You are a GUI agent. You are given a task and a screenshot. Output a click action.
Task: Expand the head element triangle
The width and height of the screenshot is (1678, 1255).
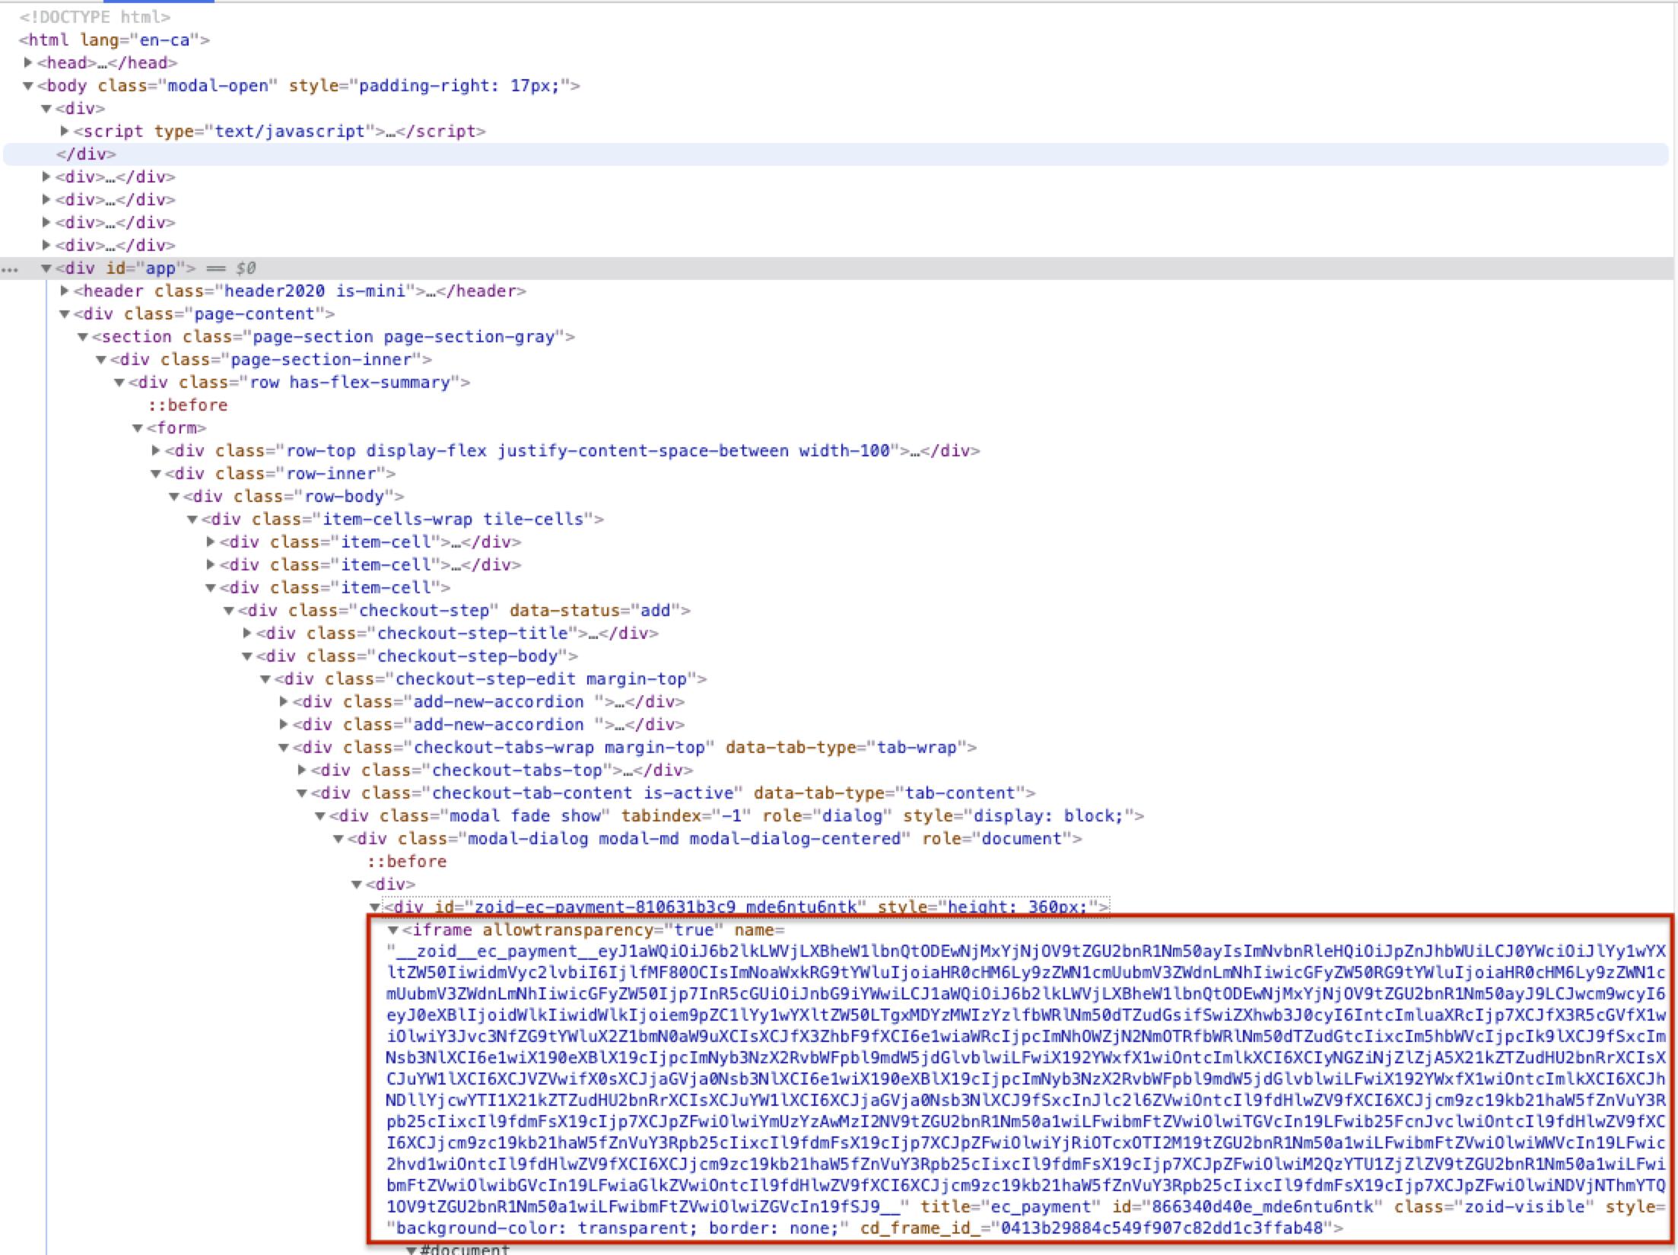pyautogui.click(x=28, y=62)
